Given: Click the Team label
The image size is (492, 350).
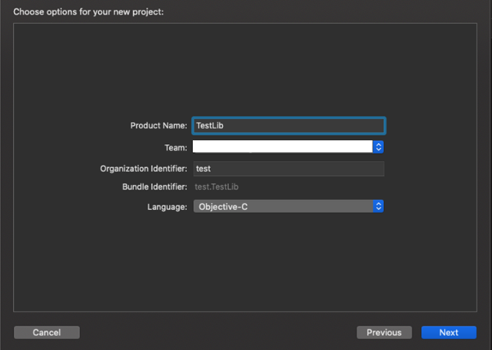Looking at the screenshot, I should click(x=176, y=147).
